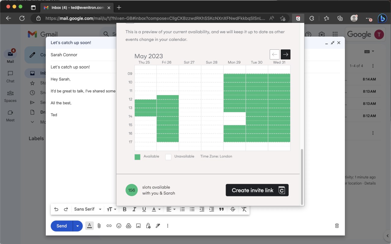
Task: Redo the edit in compose toolbar
Action: [66, 209]
